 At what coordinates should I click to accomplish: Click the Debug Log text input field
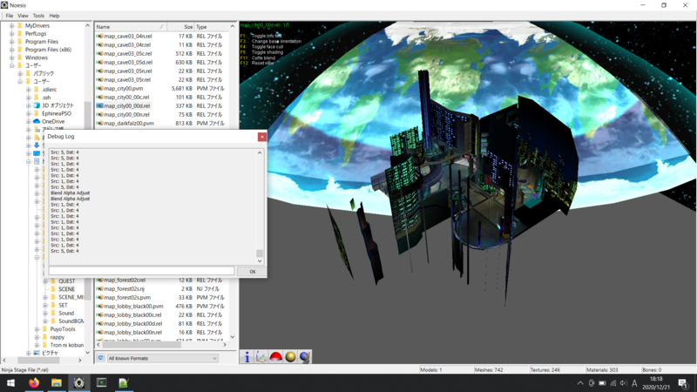(141, 271)
